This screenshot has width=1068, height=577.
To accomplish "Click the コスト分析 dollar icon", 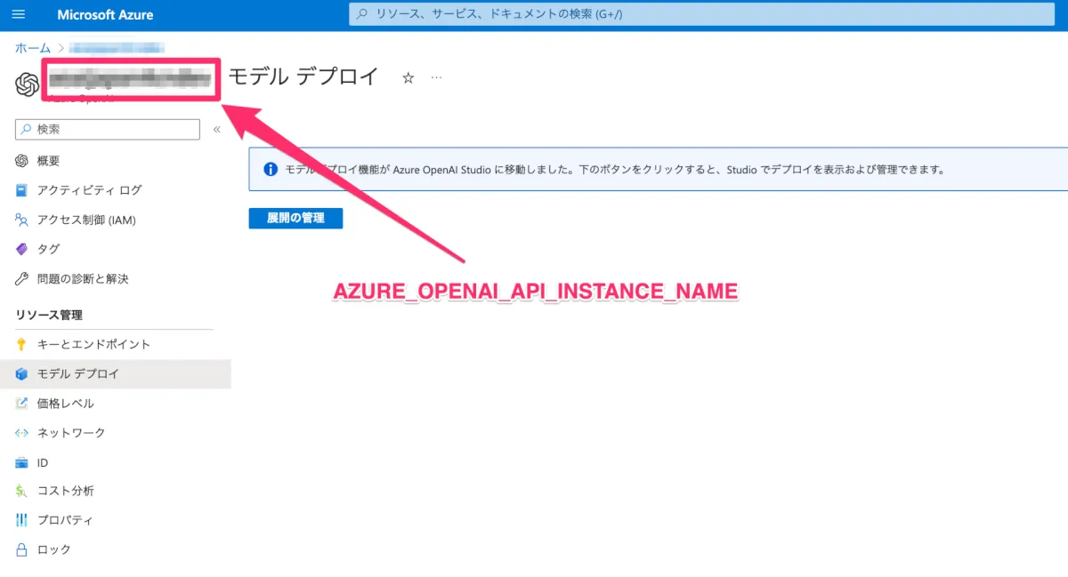I will pos(22,492).
